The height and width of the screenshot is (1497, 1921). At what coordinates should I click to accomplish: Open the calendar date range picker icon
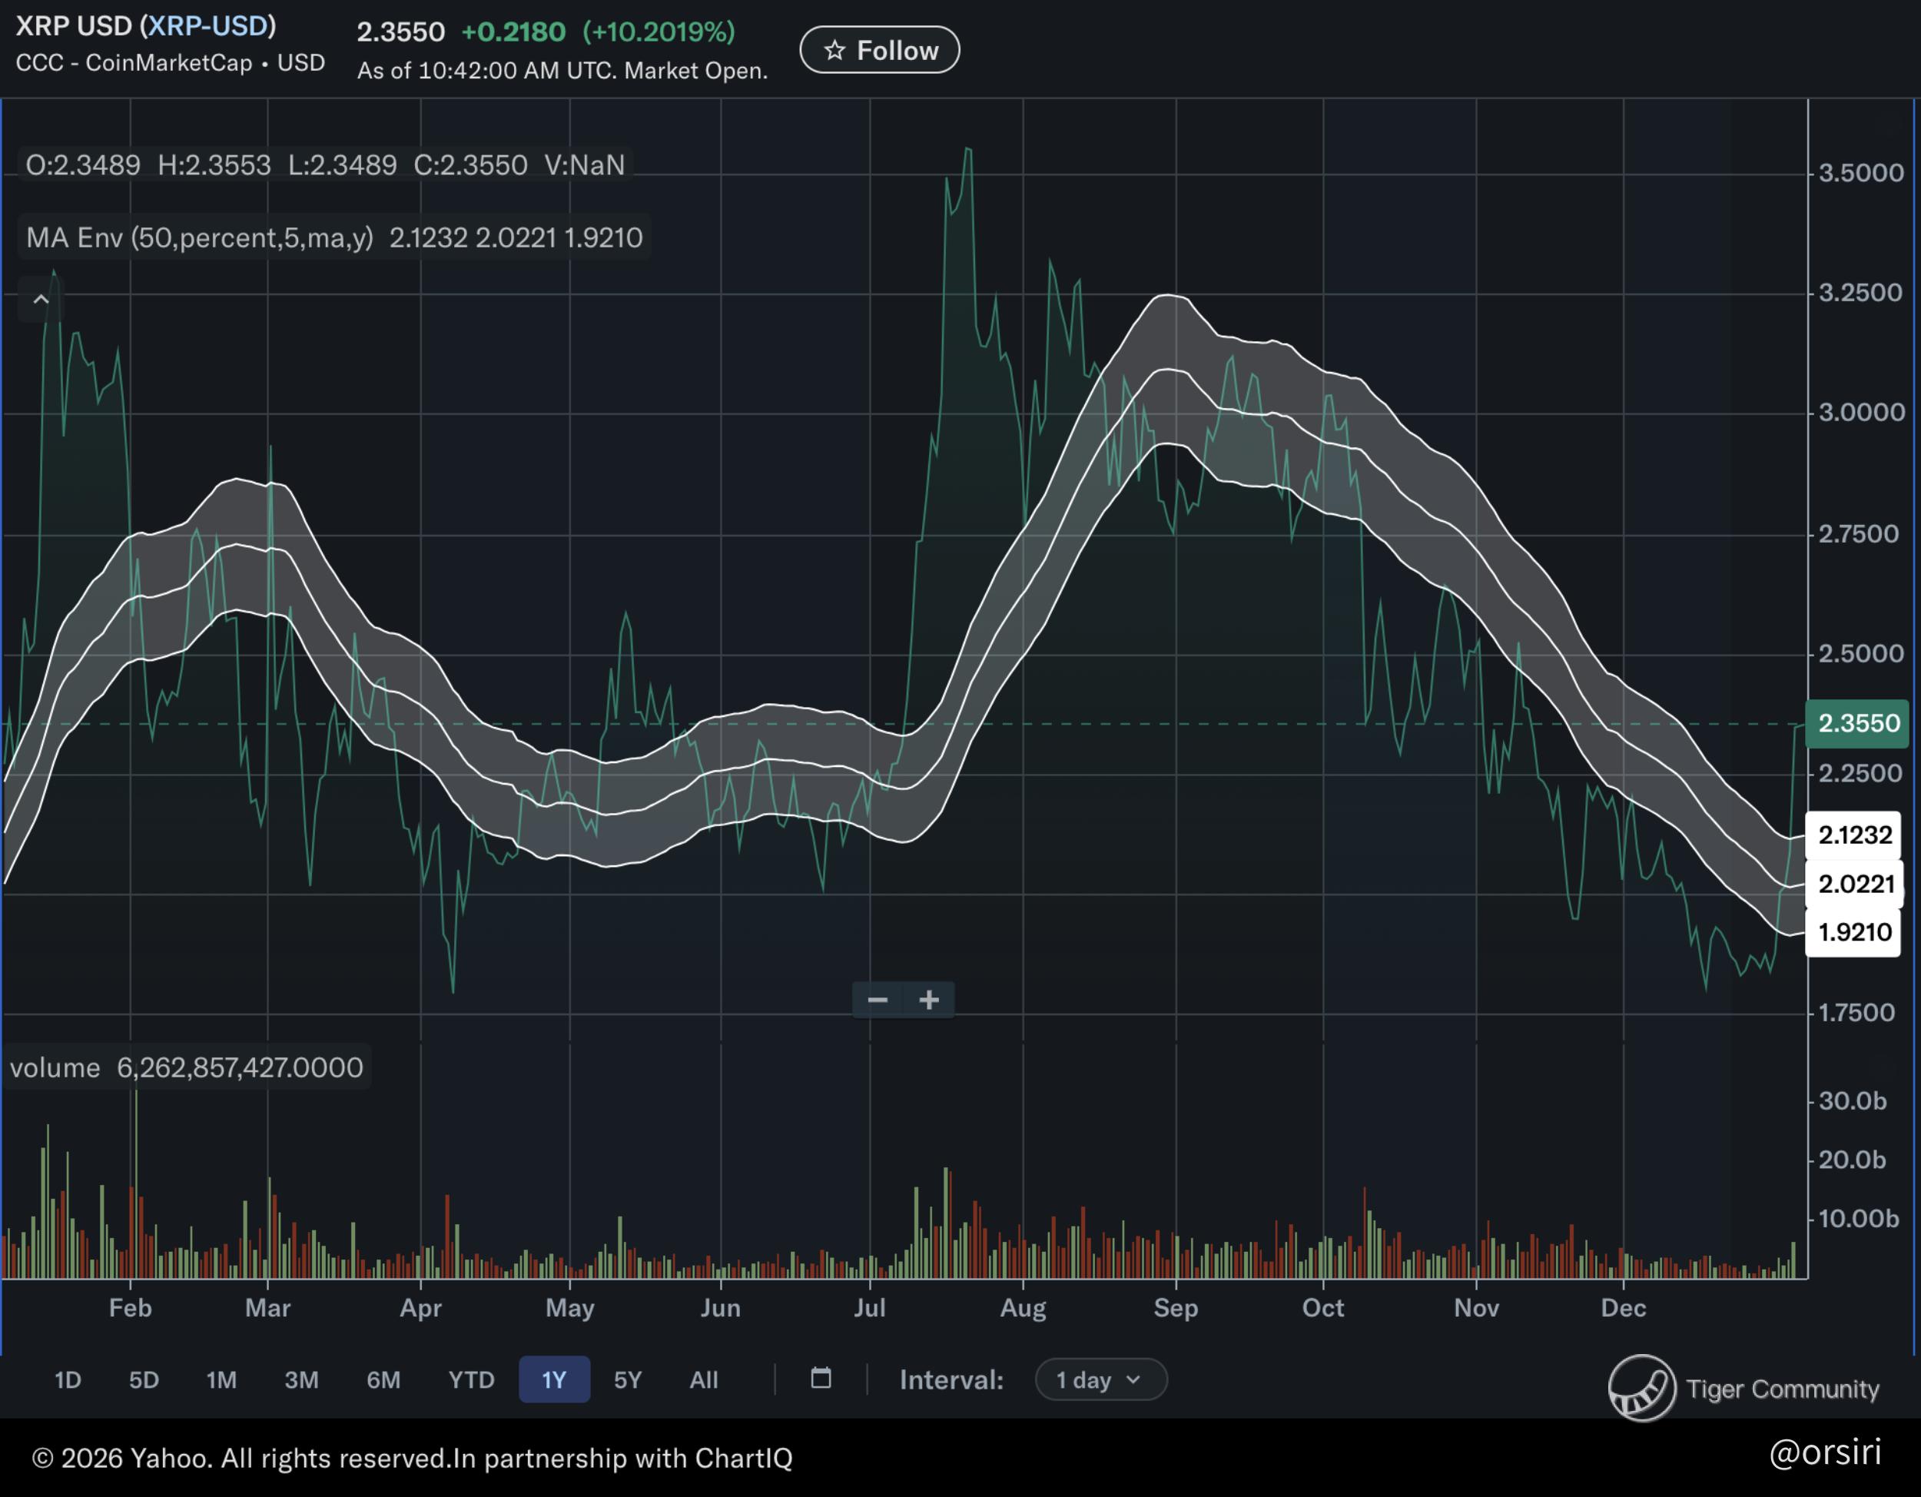820,1377
